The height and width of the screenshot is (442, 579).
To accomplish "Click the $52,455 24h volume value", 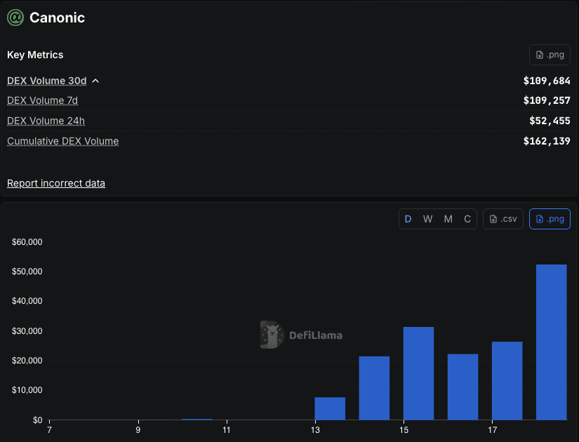I will (x=550, y=121).
